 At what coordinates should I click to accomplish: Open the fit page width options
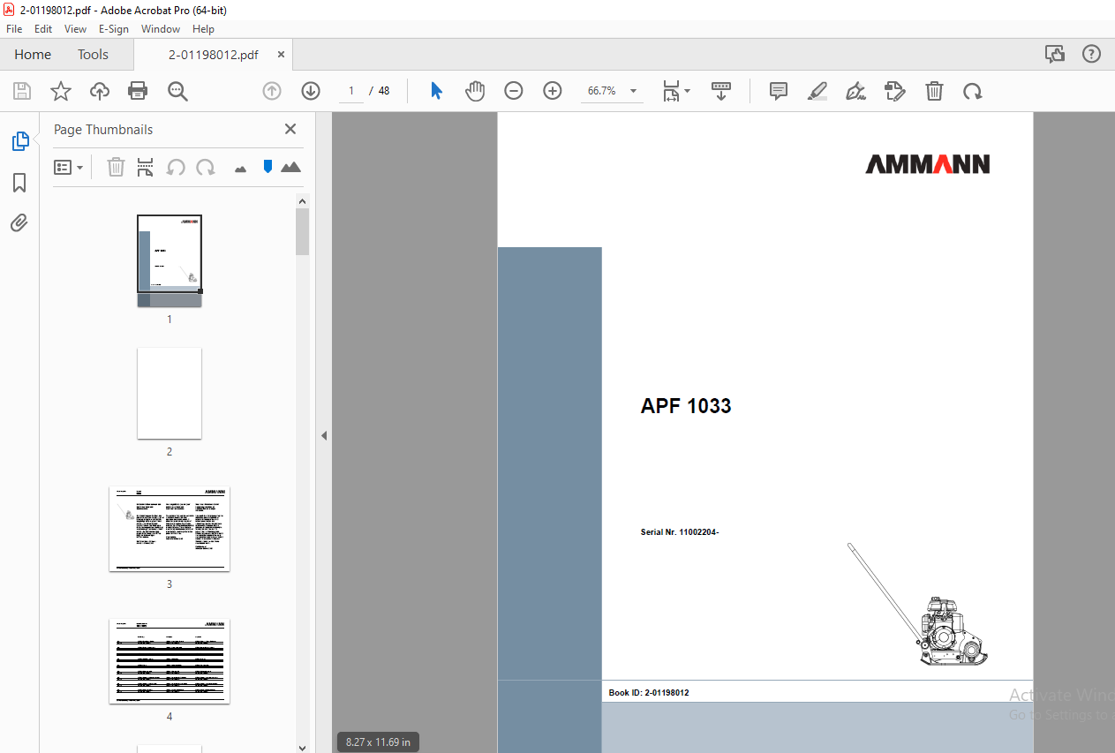click(x=676, y=91)
